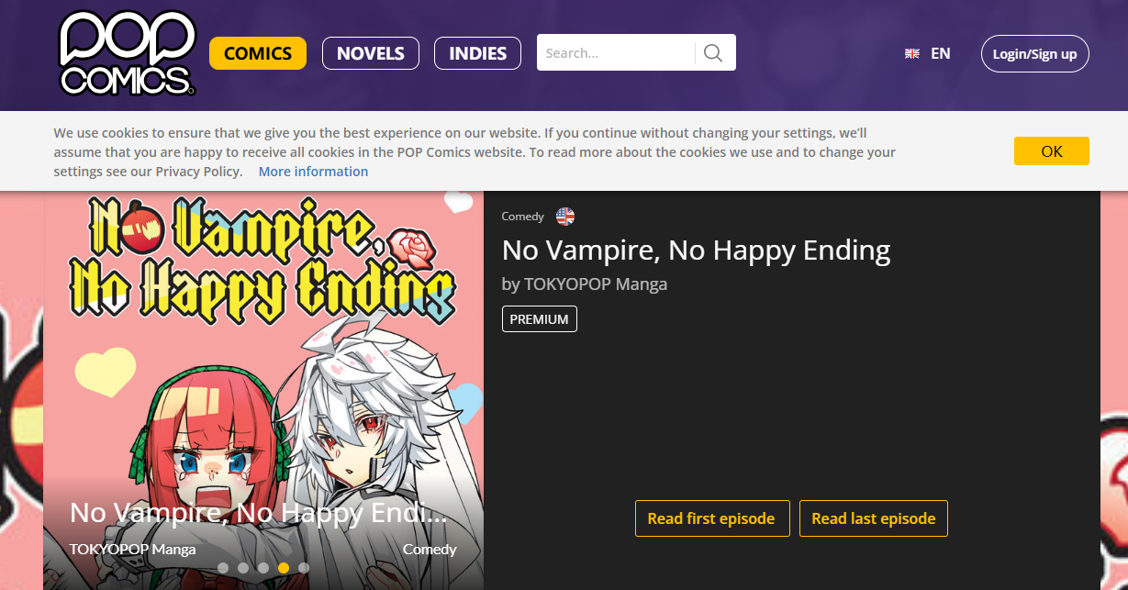Image resolution: width=1128 pixels, height=590 pixels.
Task: Select the first carousel dot
Action: pyautogui.click(x=223, y=568)
